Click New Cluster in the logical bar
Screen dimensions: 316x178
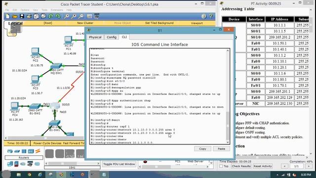(85, 23)
